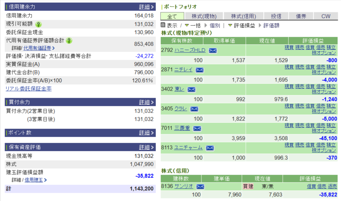Image resolution: width=341 pixels, height=201 pixels.
Task: Open the 信用建玉 detail link
Action: (x=34, y=180)
